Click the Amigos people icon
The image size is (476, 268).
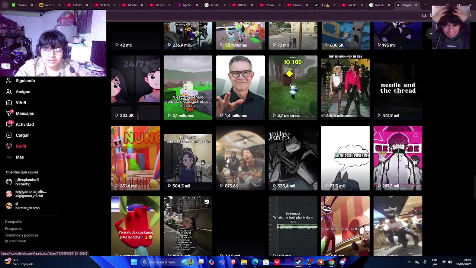[x=9, y=92]
